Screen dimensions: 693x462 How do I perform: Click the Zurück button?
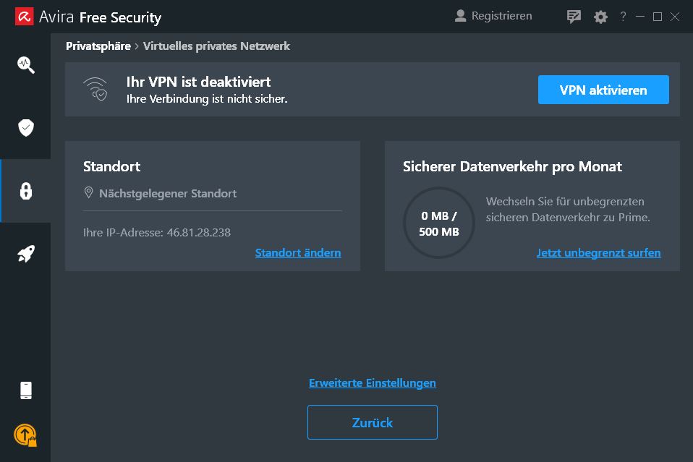pos(372,422)
